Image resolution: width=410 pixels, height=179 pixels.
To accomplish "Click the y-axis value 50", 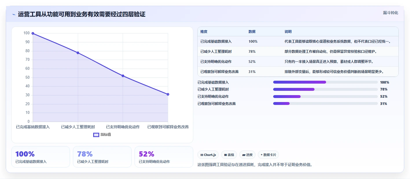I will click(x=27, y=78).
